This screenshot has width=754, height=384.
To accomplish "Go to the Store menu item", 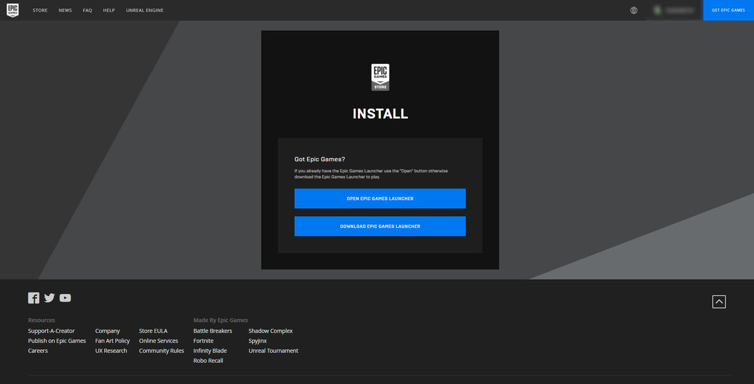I will click(40, 11).
